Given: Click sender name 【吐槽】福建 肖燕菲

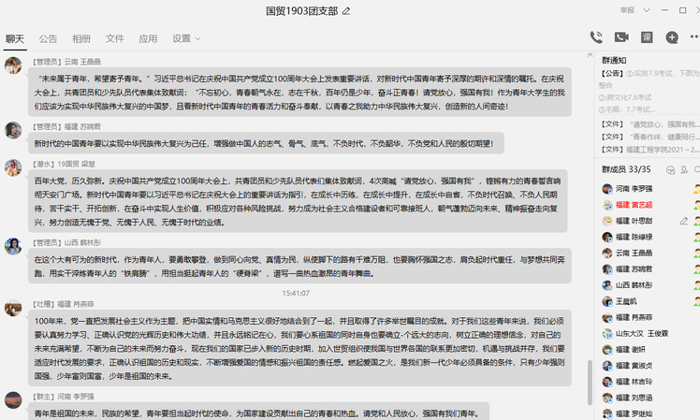Looking at the screenshot, I should coord(63,304).
